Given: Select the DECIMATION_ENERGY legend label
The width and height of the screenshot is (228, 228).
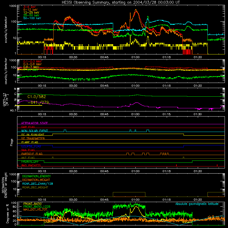Looking at the screenshot, I should (x=36, y=176).
